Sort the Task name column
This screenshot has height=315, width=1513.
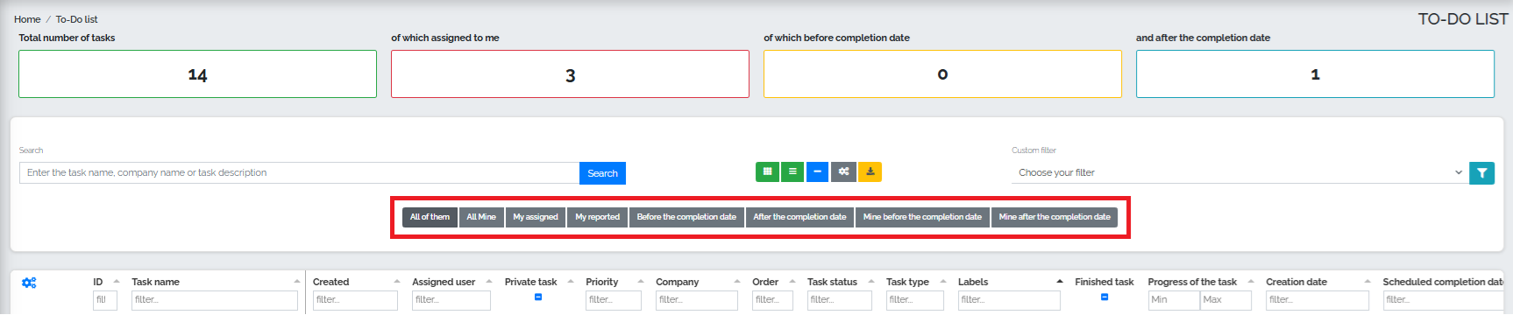point(297,282)
